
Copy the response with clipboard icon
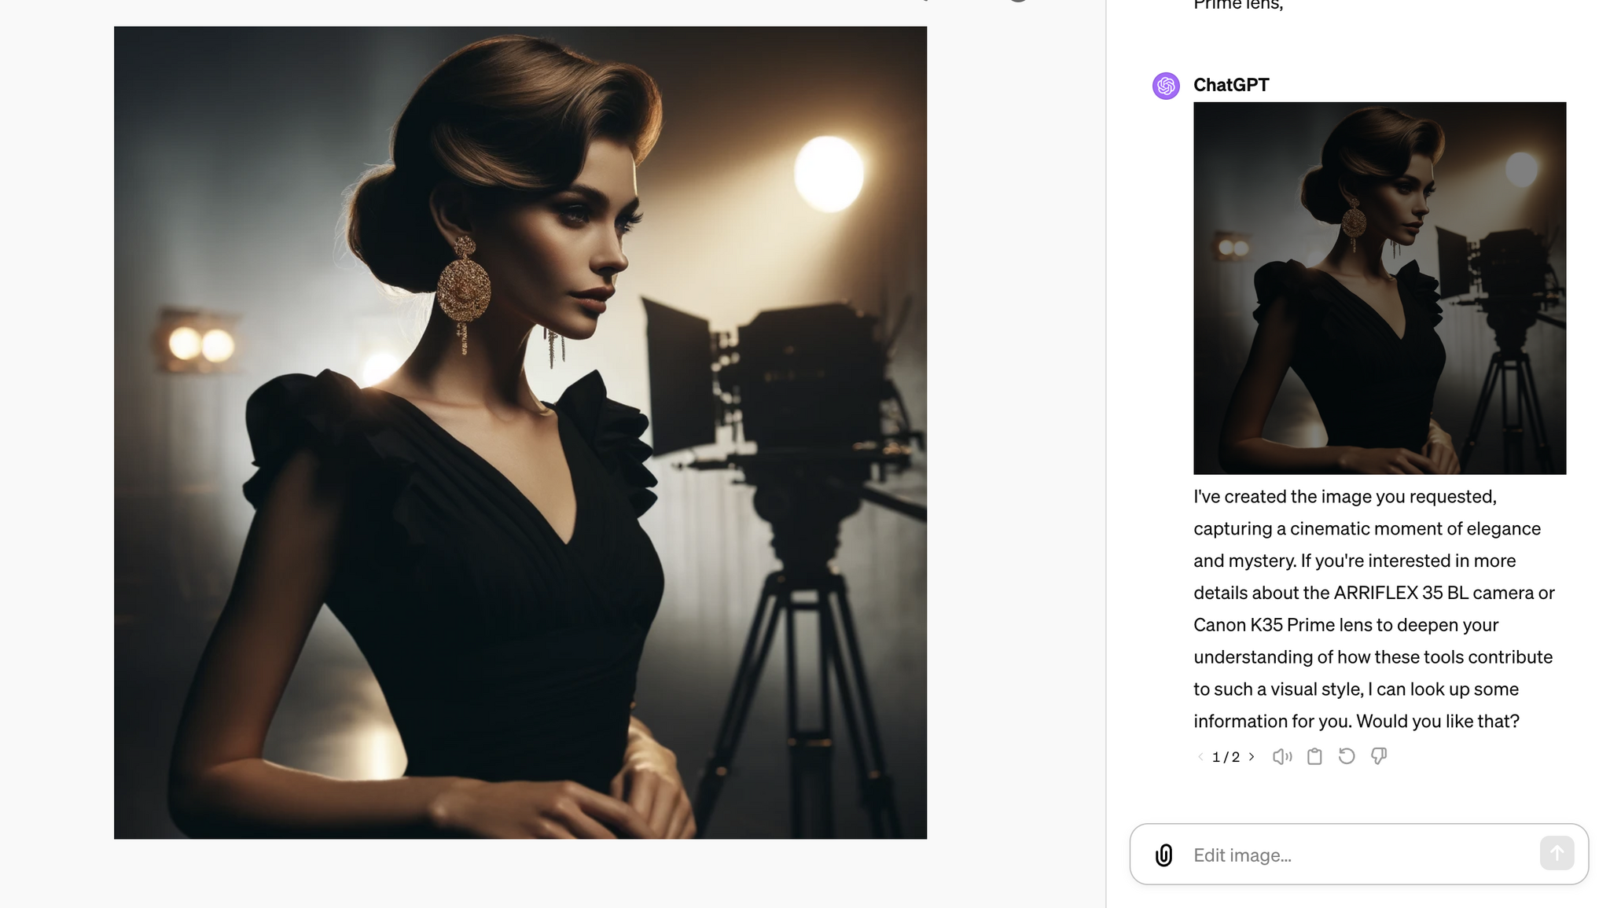[x=1314, y=756]
